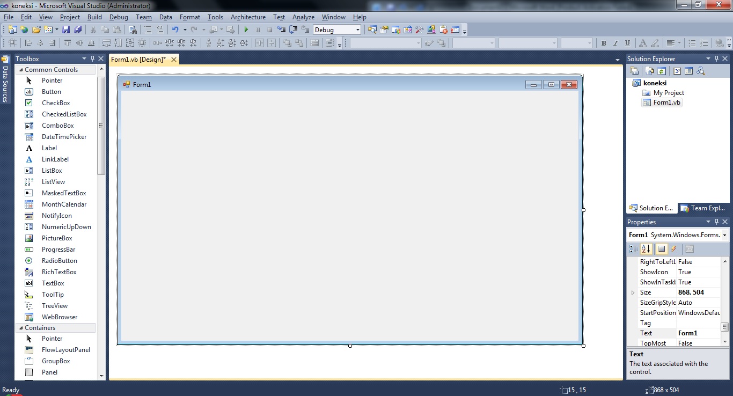Click the Open File folder icon
The image size is (733, 396).
[36, 30]
